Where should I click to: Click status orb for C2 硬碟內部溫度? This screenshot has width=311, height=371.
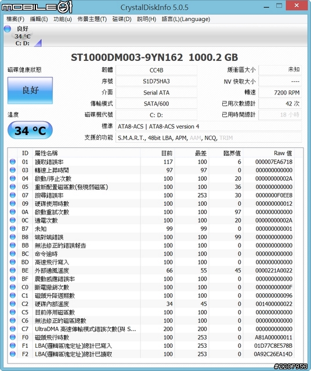13,304
